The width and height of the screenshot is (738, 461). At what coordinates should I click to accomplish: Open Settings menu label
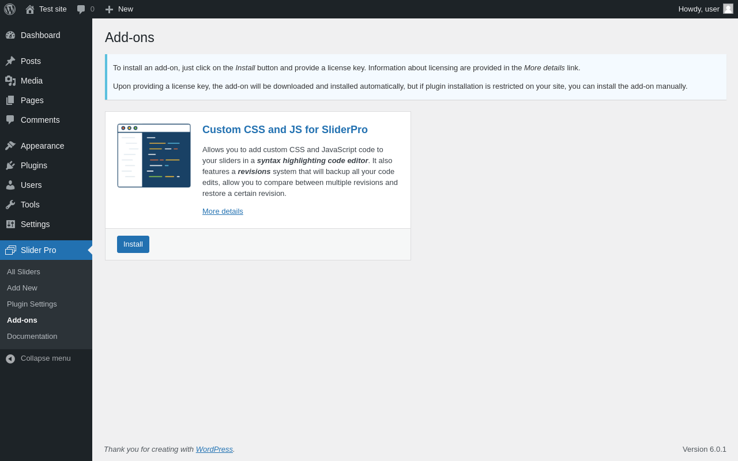coord(35,224)
